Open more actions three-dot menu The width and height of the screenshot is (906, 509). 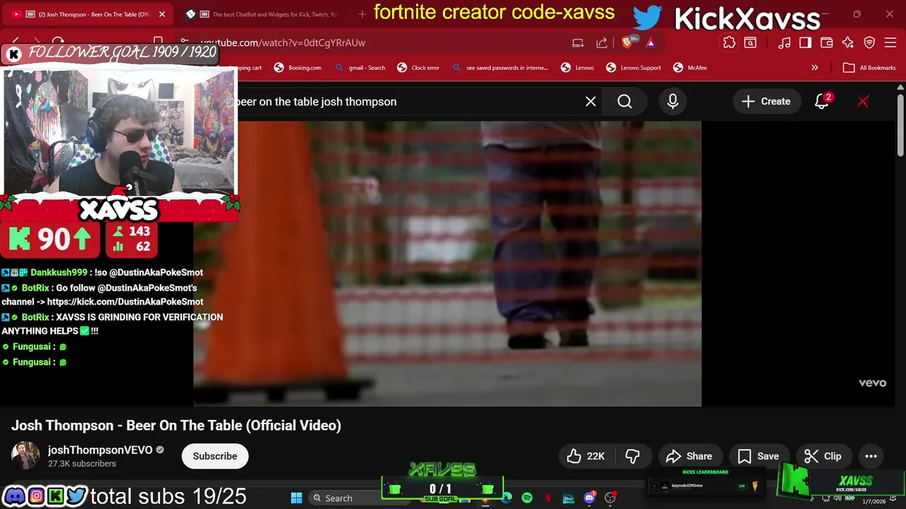[x=871, y=456]
